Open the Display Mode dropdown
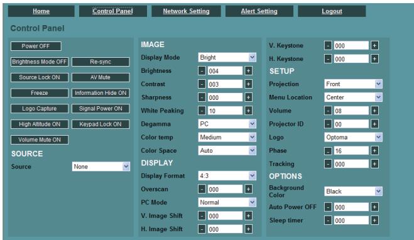The height and width of the screenshot is (240, 414). [227, 57]
